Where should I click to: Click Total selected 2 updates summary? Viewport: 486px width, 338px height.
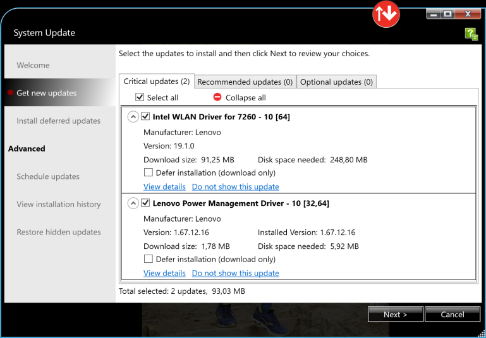point(182,291)
